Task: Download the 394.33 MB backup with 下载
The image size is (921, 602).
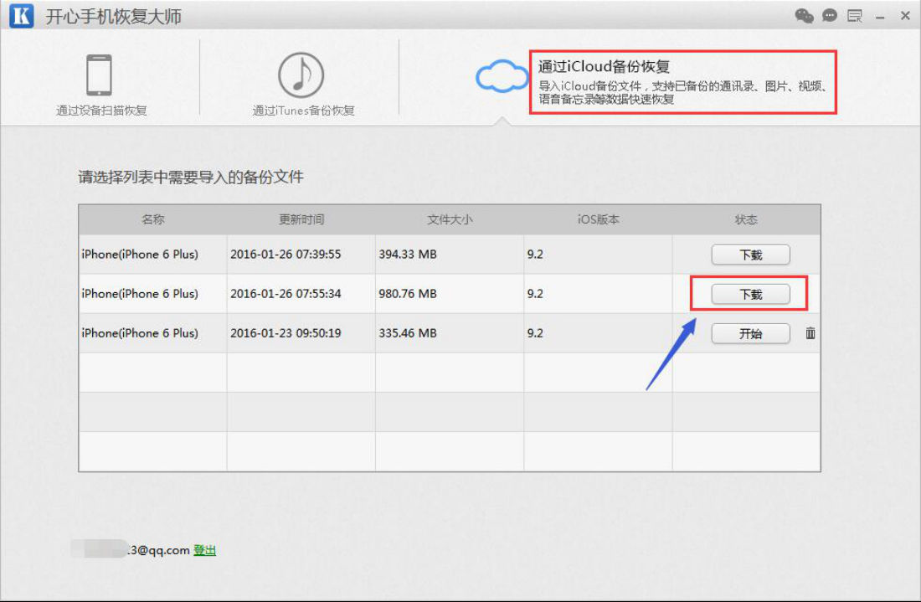Action: [751, 255]
